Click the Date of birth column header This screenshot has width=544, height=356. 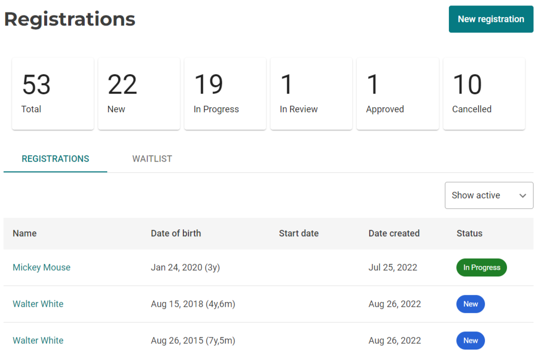176,233
